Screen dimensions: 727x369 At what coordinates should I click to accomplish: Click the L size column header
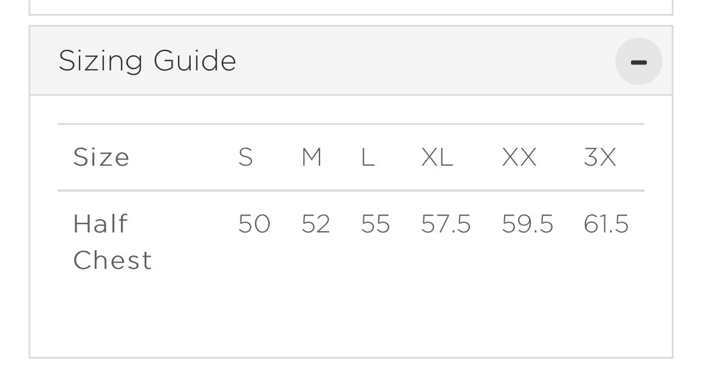367,157
